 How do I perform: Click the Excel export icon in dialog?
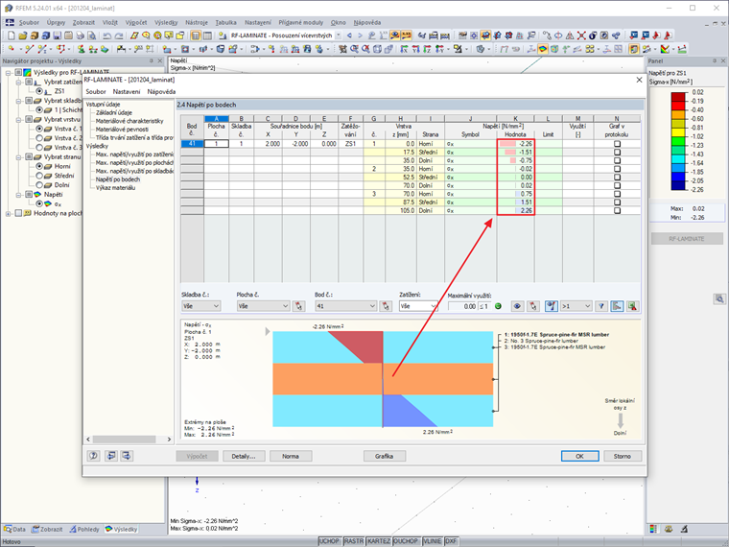point(632,306)
